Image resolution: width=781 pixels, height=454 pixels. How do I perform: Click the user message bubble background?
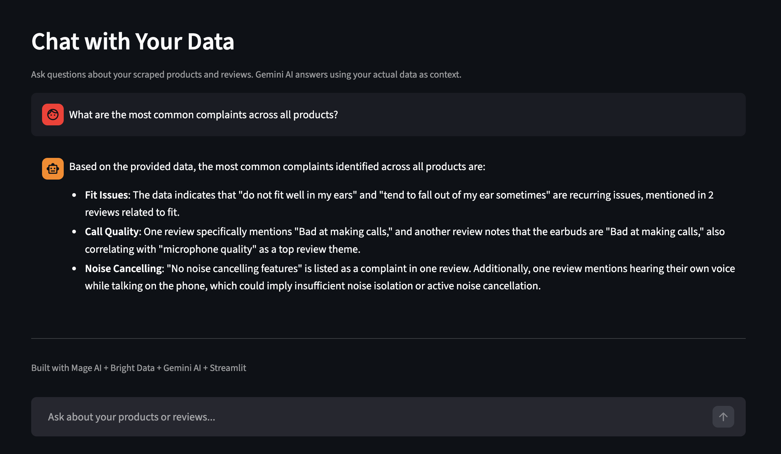pyautogui.click(x=542, y=115)
